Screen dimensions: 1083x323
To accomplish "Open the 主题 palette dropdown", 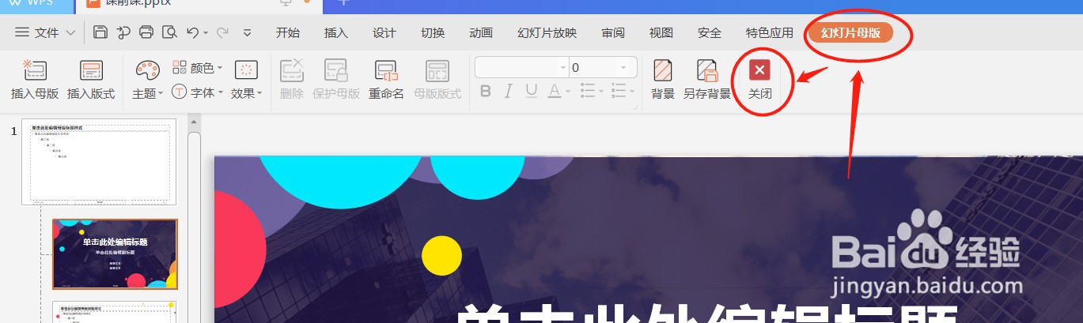I will coord(148,80).
